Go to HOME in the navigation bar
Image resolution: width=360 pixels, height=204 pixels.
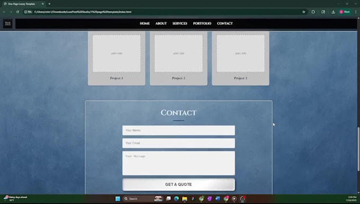[145, 23]
